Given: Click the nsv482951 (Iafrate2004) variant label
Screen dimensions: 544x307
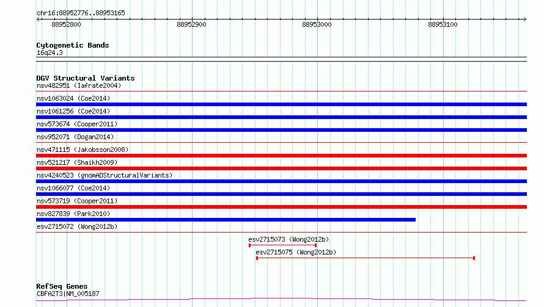Looking at the screenshot, I should [79, 85].
